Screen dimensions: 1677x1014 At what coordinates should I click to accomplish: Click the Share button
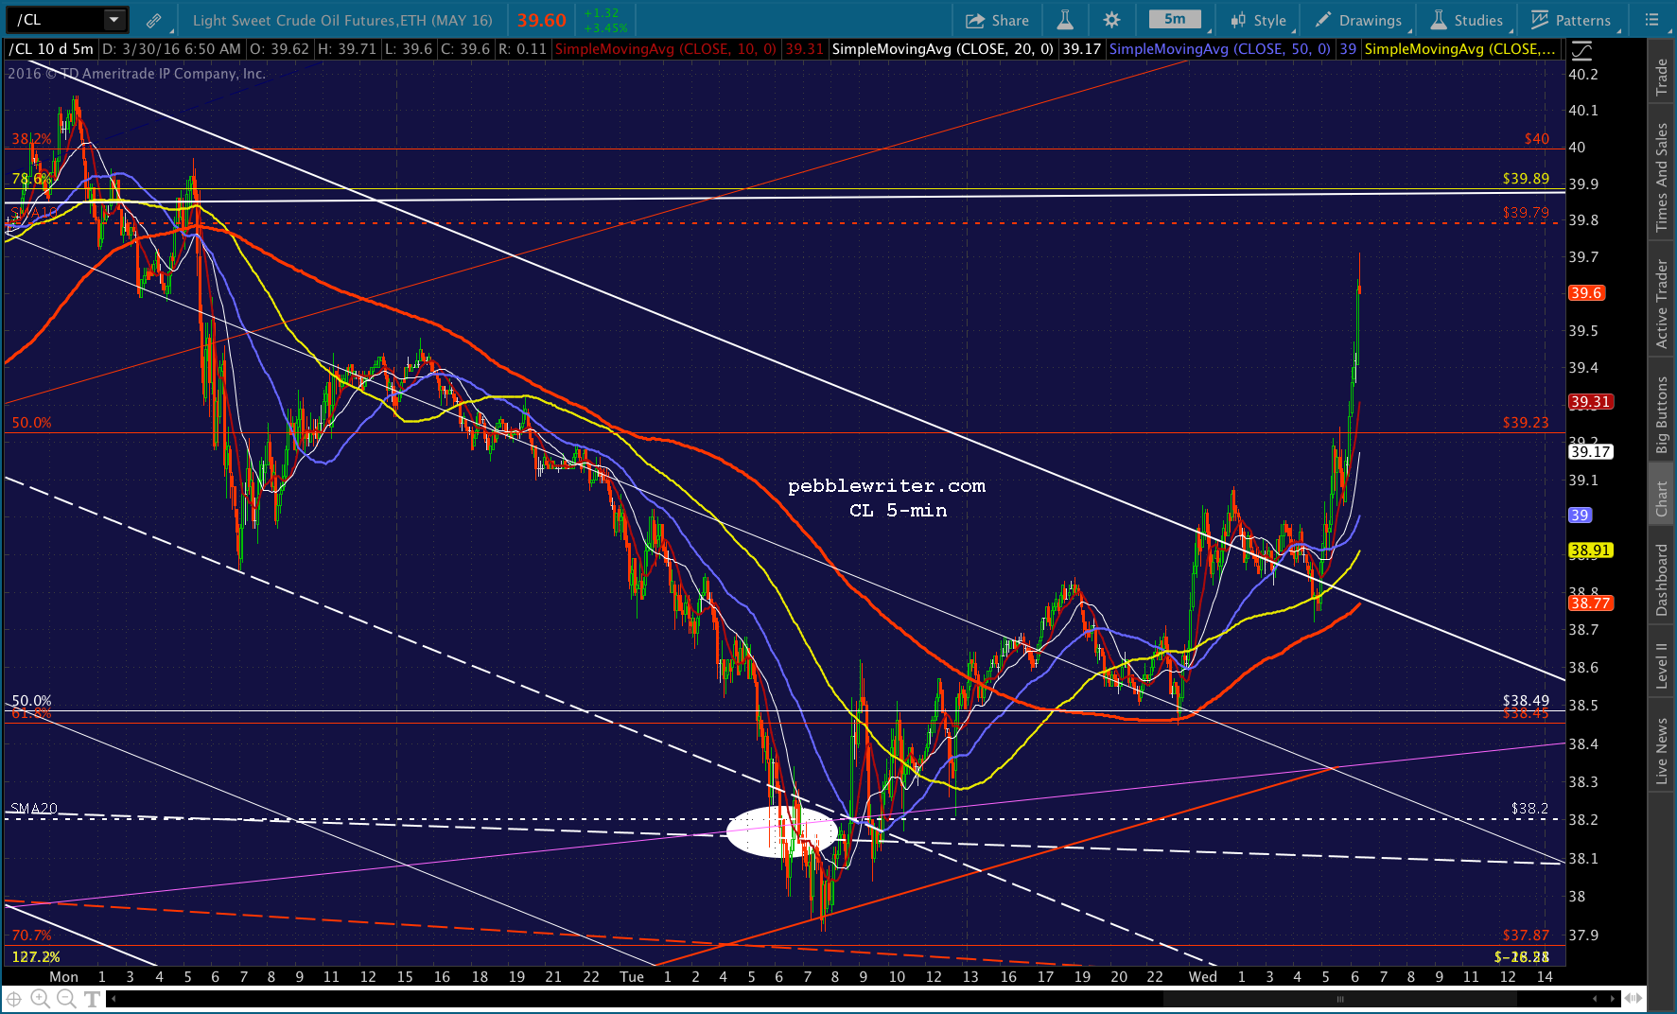tap(998, 20)
